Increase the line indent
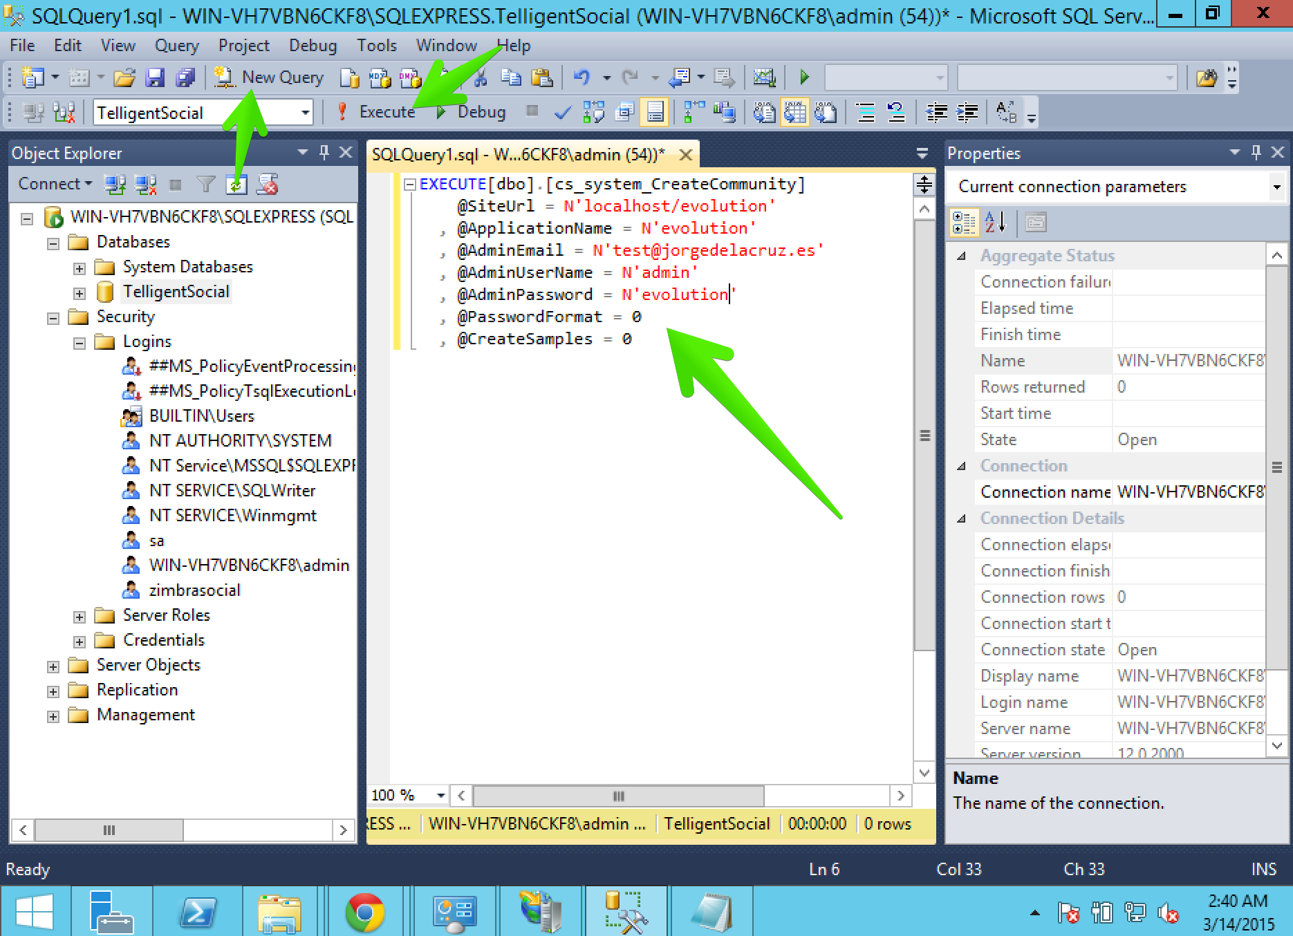The width and height of the screenshot is (1293, 936). pyautogui.click(x=967, y=112)
